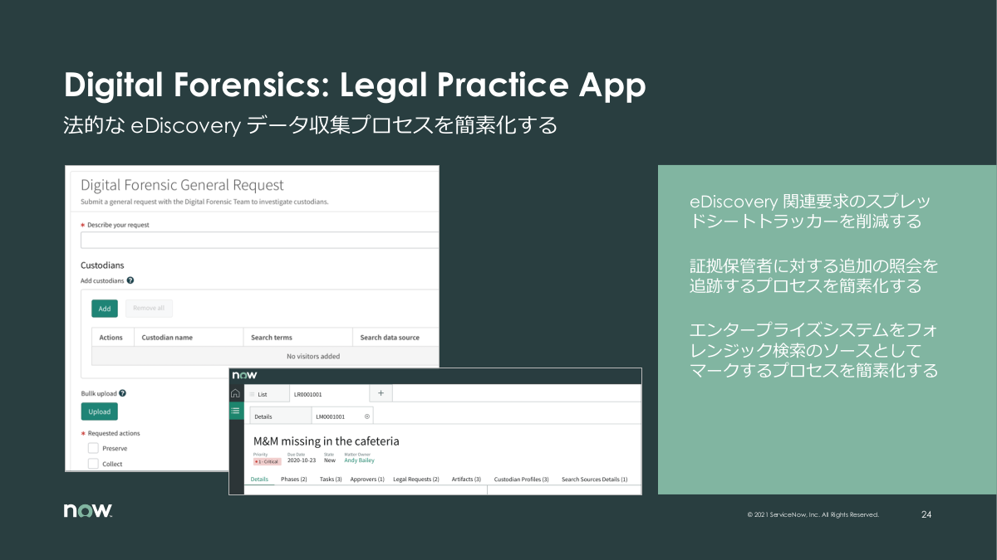Click the Custodians section heading
The image size is (997, 560).
tap(102, 265)
